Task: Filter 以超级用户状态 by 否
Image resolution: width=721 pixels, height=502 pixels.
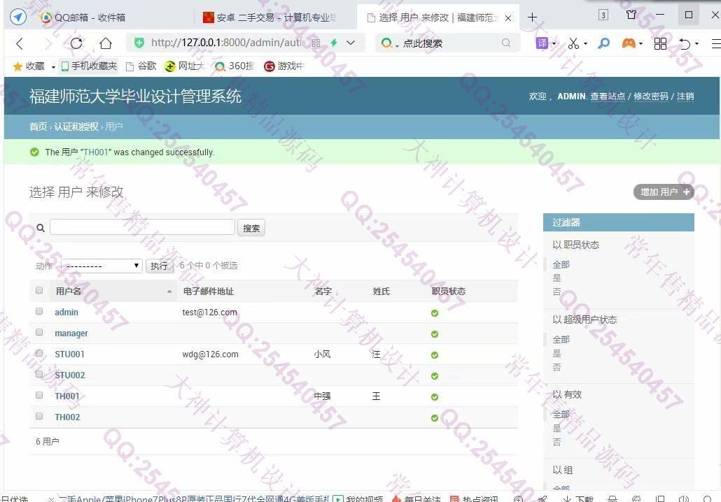Action: 556,367
